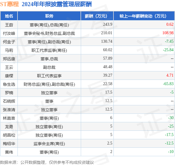Screen dimensions: 175x165
Task: Click 郑远康's position 董事,总裁
Action: [x=49, y=59]
